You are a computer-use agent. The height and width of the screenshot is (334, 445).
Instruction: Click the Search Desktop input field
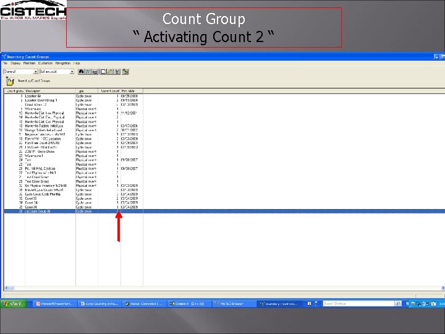click(358, 304)
